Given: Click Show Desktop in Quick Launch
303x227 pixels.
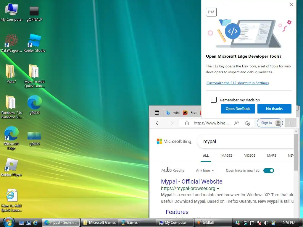Looking at the screenshot, I should [21, 223].
